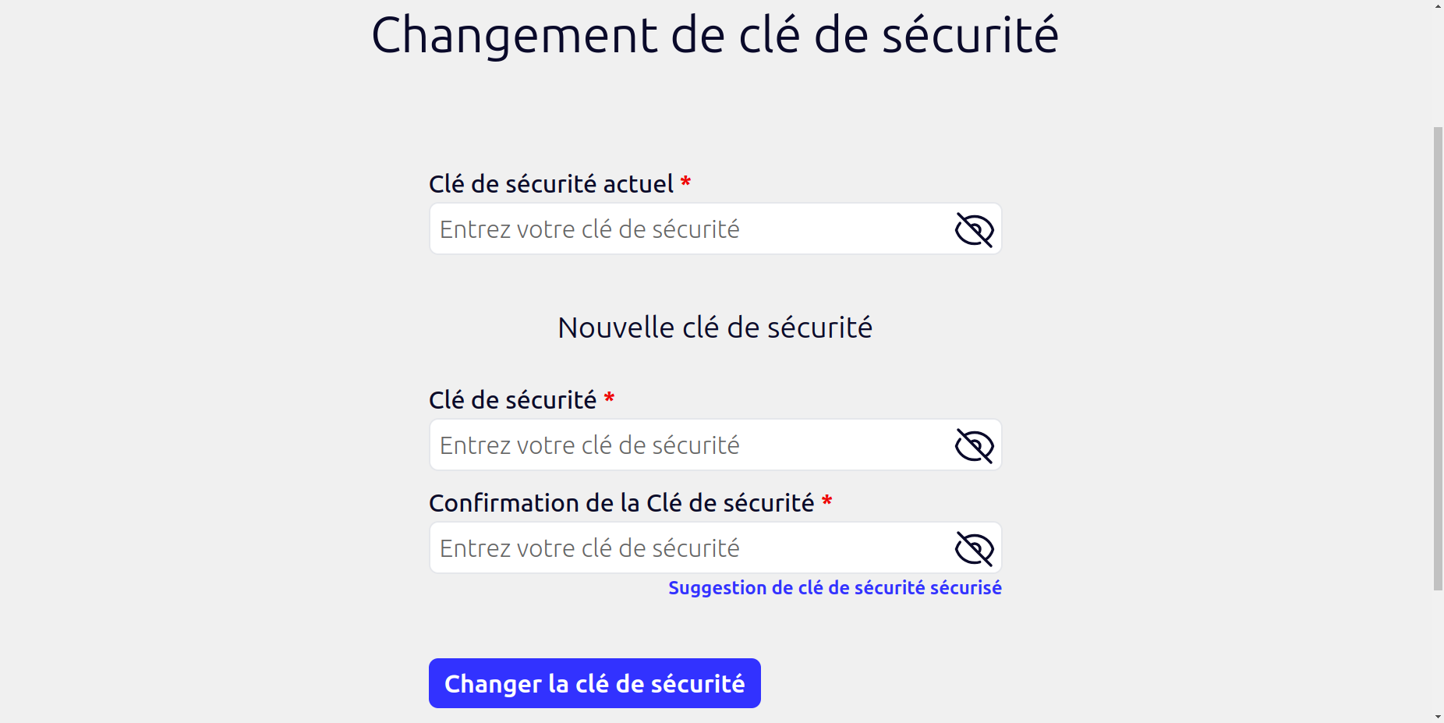Click the page title 'Changement de clé de sécurité'
1444x723 pixels.
point(715,34)
